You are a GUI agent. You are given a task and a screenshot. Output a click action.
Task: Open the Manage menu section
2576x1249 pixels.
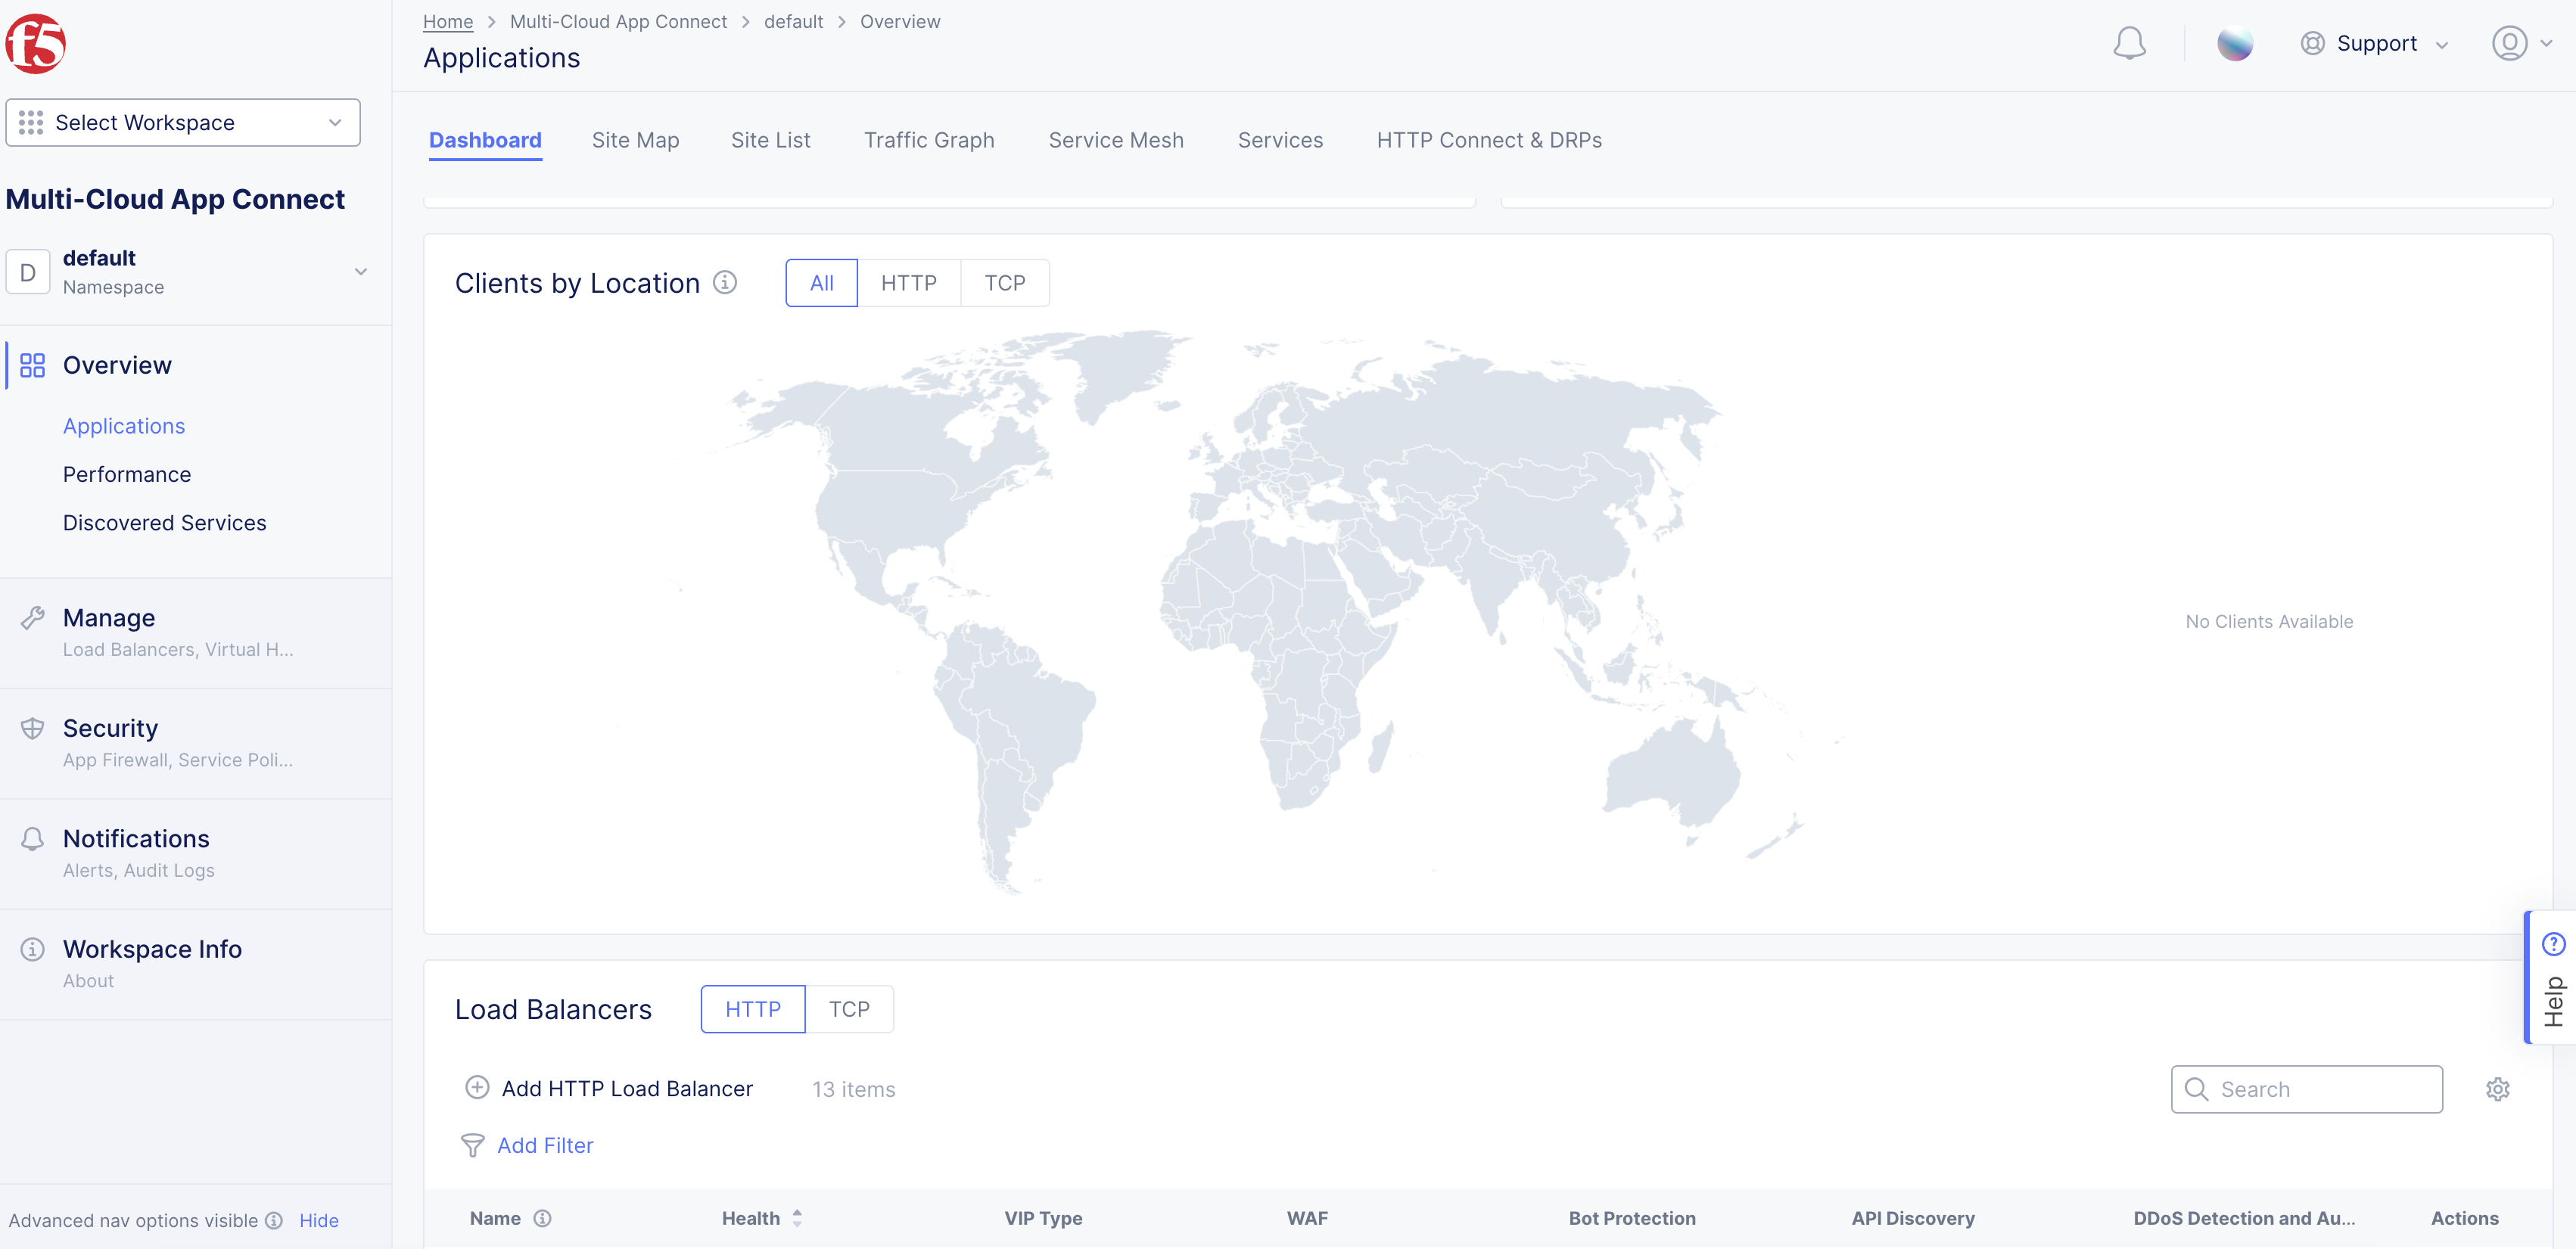click(196, 633)
